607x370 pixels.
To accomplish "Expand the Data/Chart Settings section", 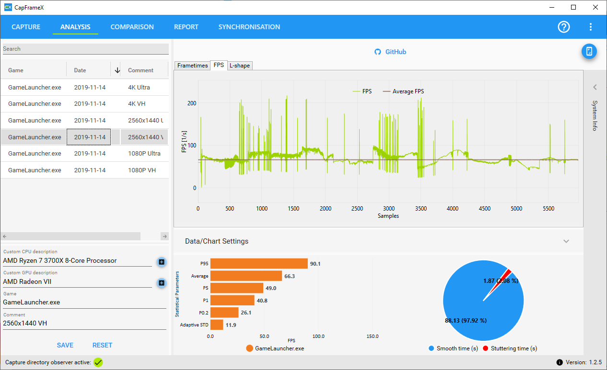I will click(566, 241).
